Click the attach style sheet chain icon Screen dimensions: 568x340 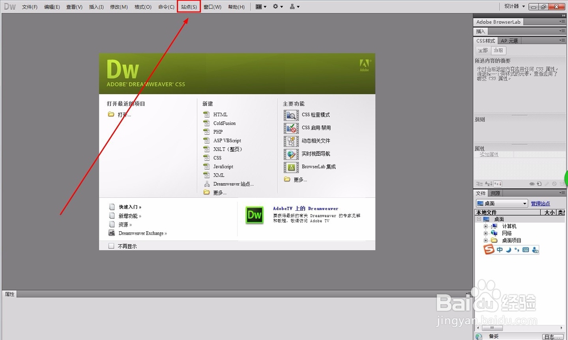pyautogui.click(x=532, y=184)
